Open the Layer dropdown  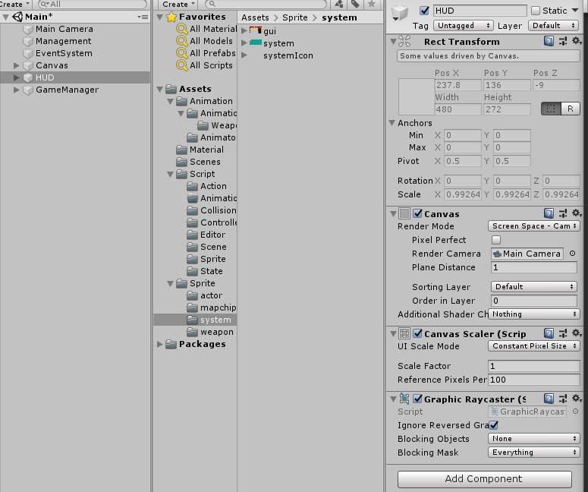553,26
